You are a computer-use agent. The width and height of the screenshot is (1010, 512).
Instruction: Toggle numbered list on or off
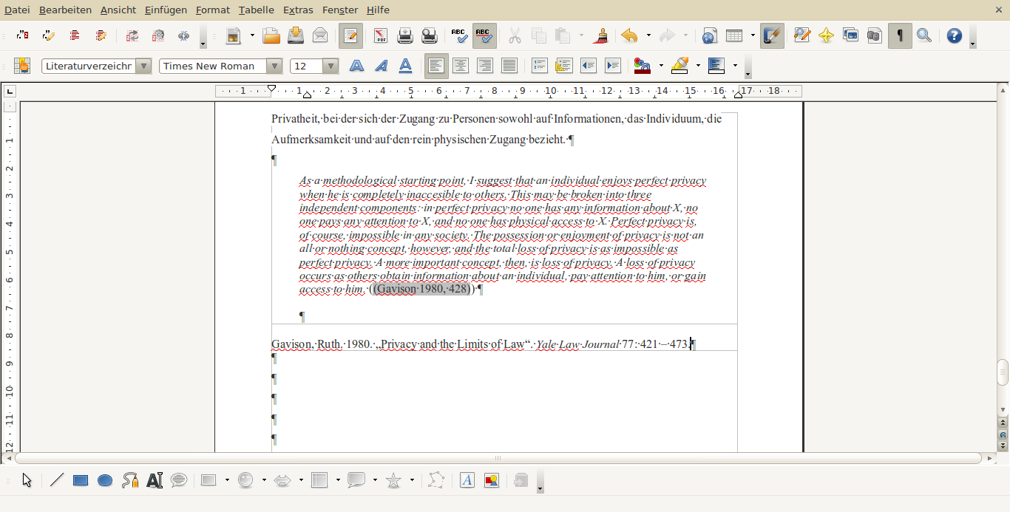click(540, 66)
